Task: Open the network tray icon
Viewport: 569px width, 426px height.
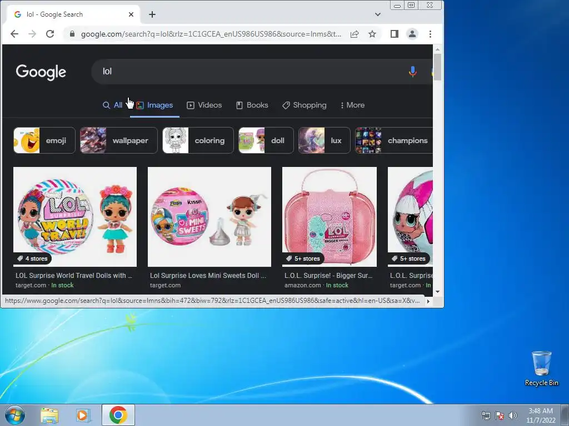Action: point(486,415)
